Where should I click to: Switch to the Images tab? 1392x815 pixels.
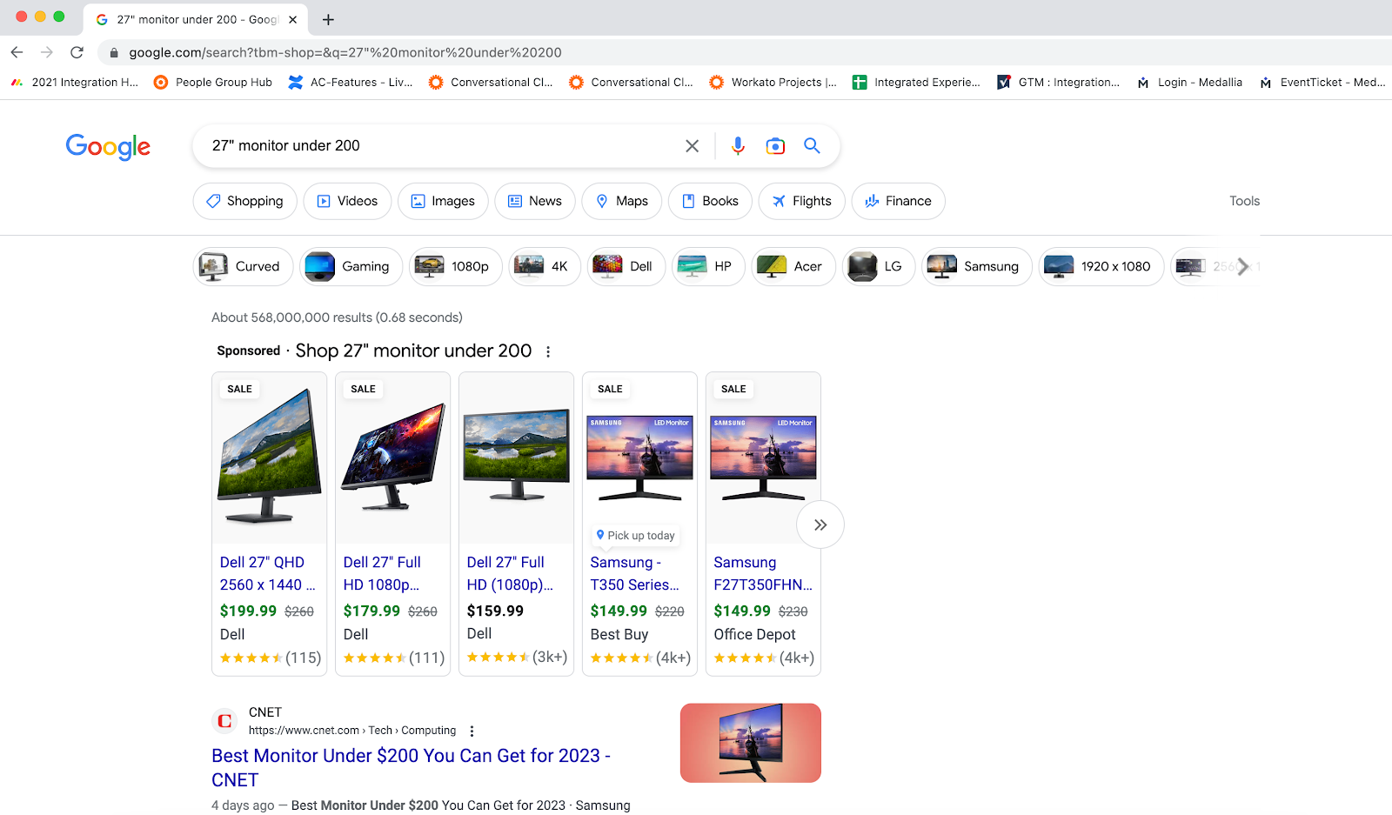(443, 201)
